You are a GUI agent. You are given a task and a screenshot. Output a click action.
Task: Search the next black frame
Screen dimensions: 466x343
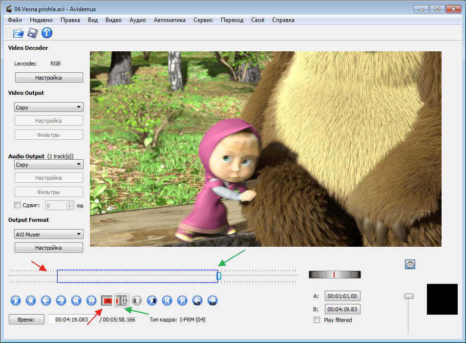pos(152,300)
